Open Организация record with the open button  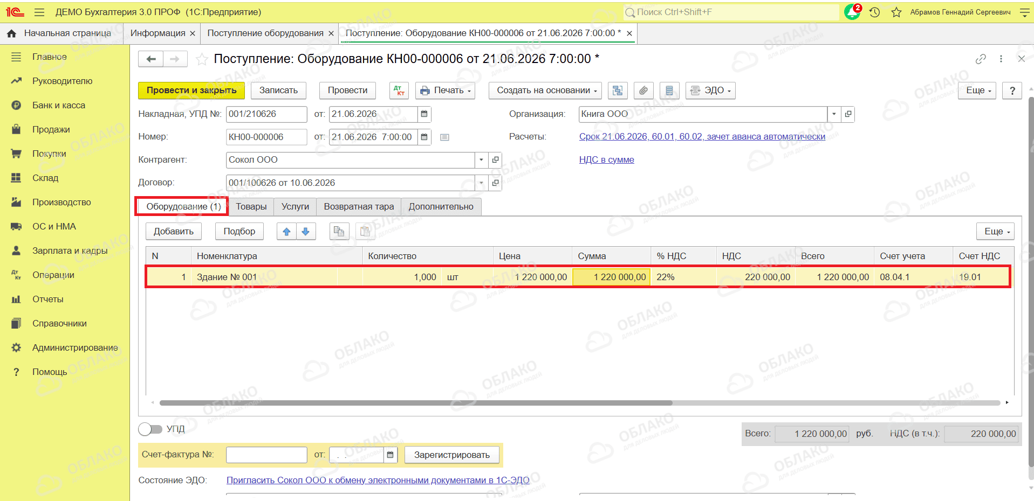point(848,114)
